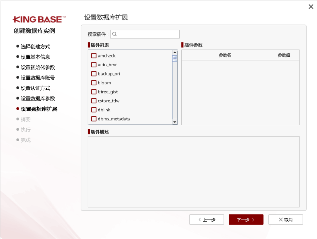Click the 执行 step in sidebar
Image resolution: width=317 pixels, height=239 pixels.
[25, 130]
